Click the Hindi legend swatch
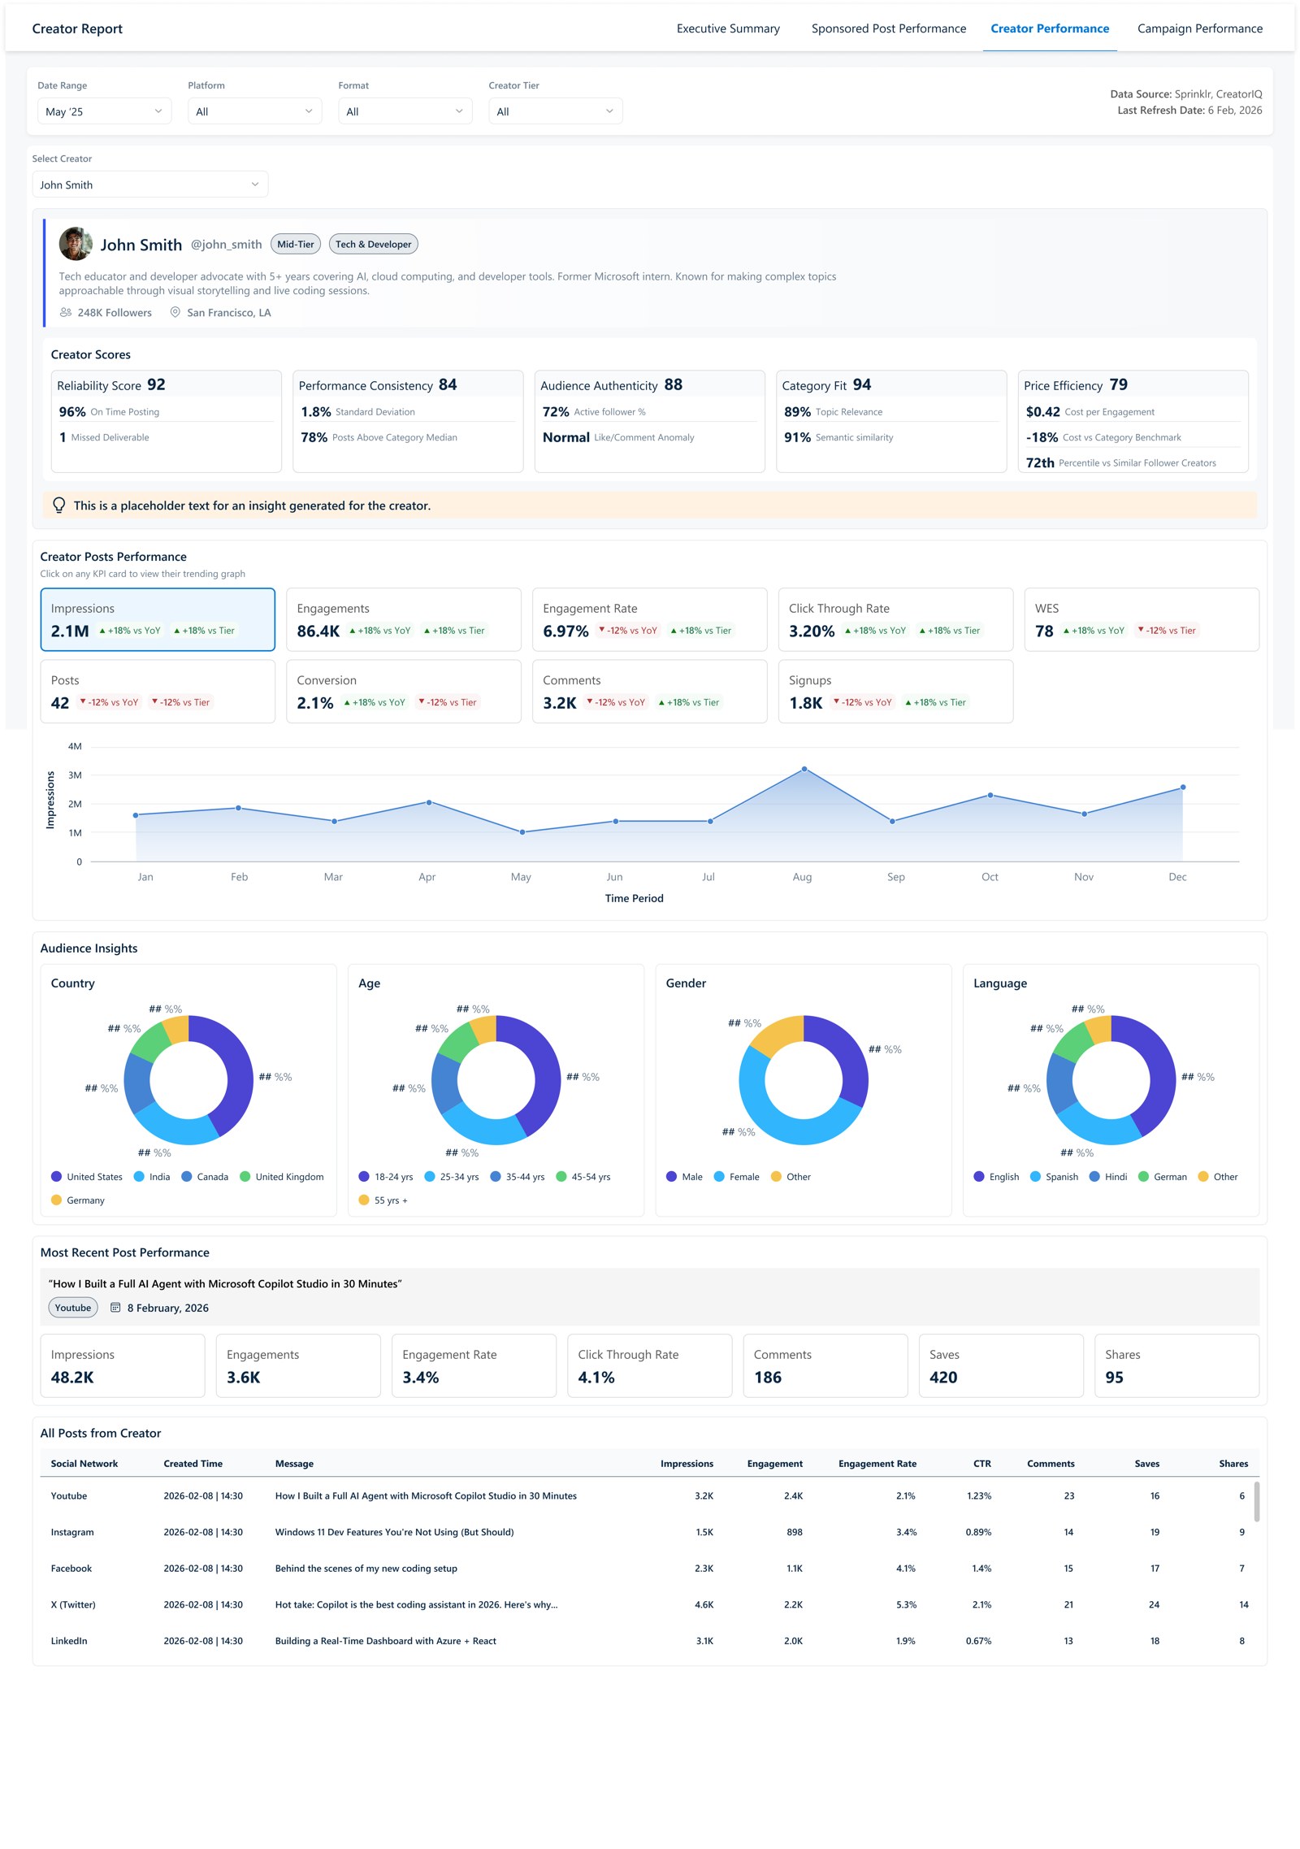The height and width of the screenshot is (1849, 1300). point(1094,1176)
